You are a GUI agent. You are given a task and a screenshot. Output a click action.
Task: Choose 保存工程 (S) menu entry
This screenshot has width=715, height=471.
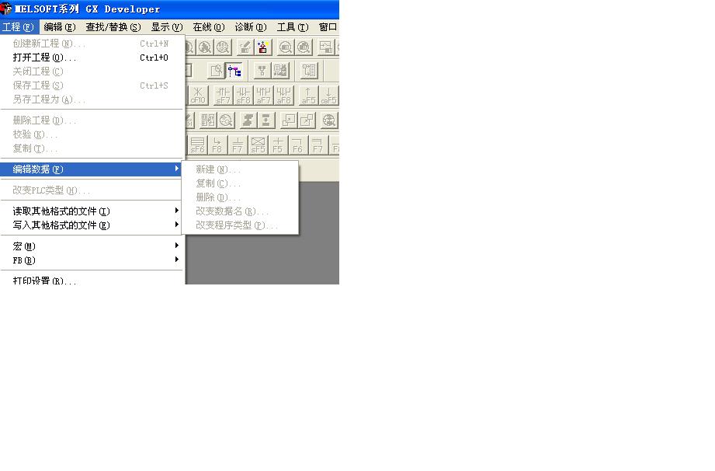92,85
